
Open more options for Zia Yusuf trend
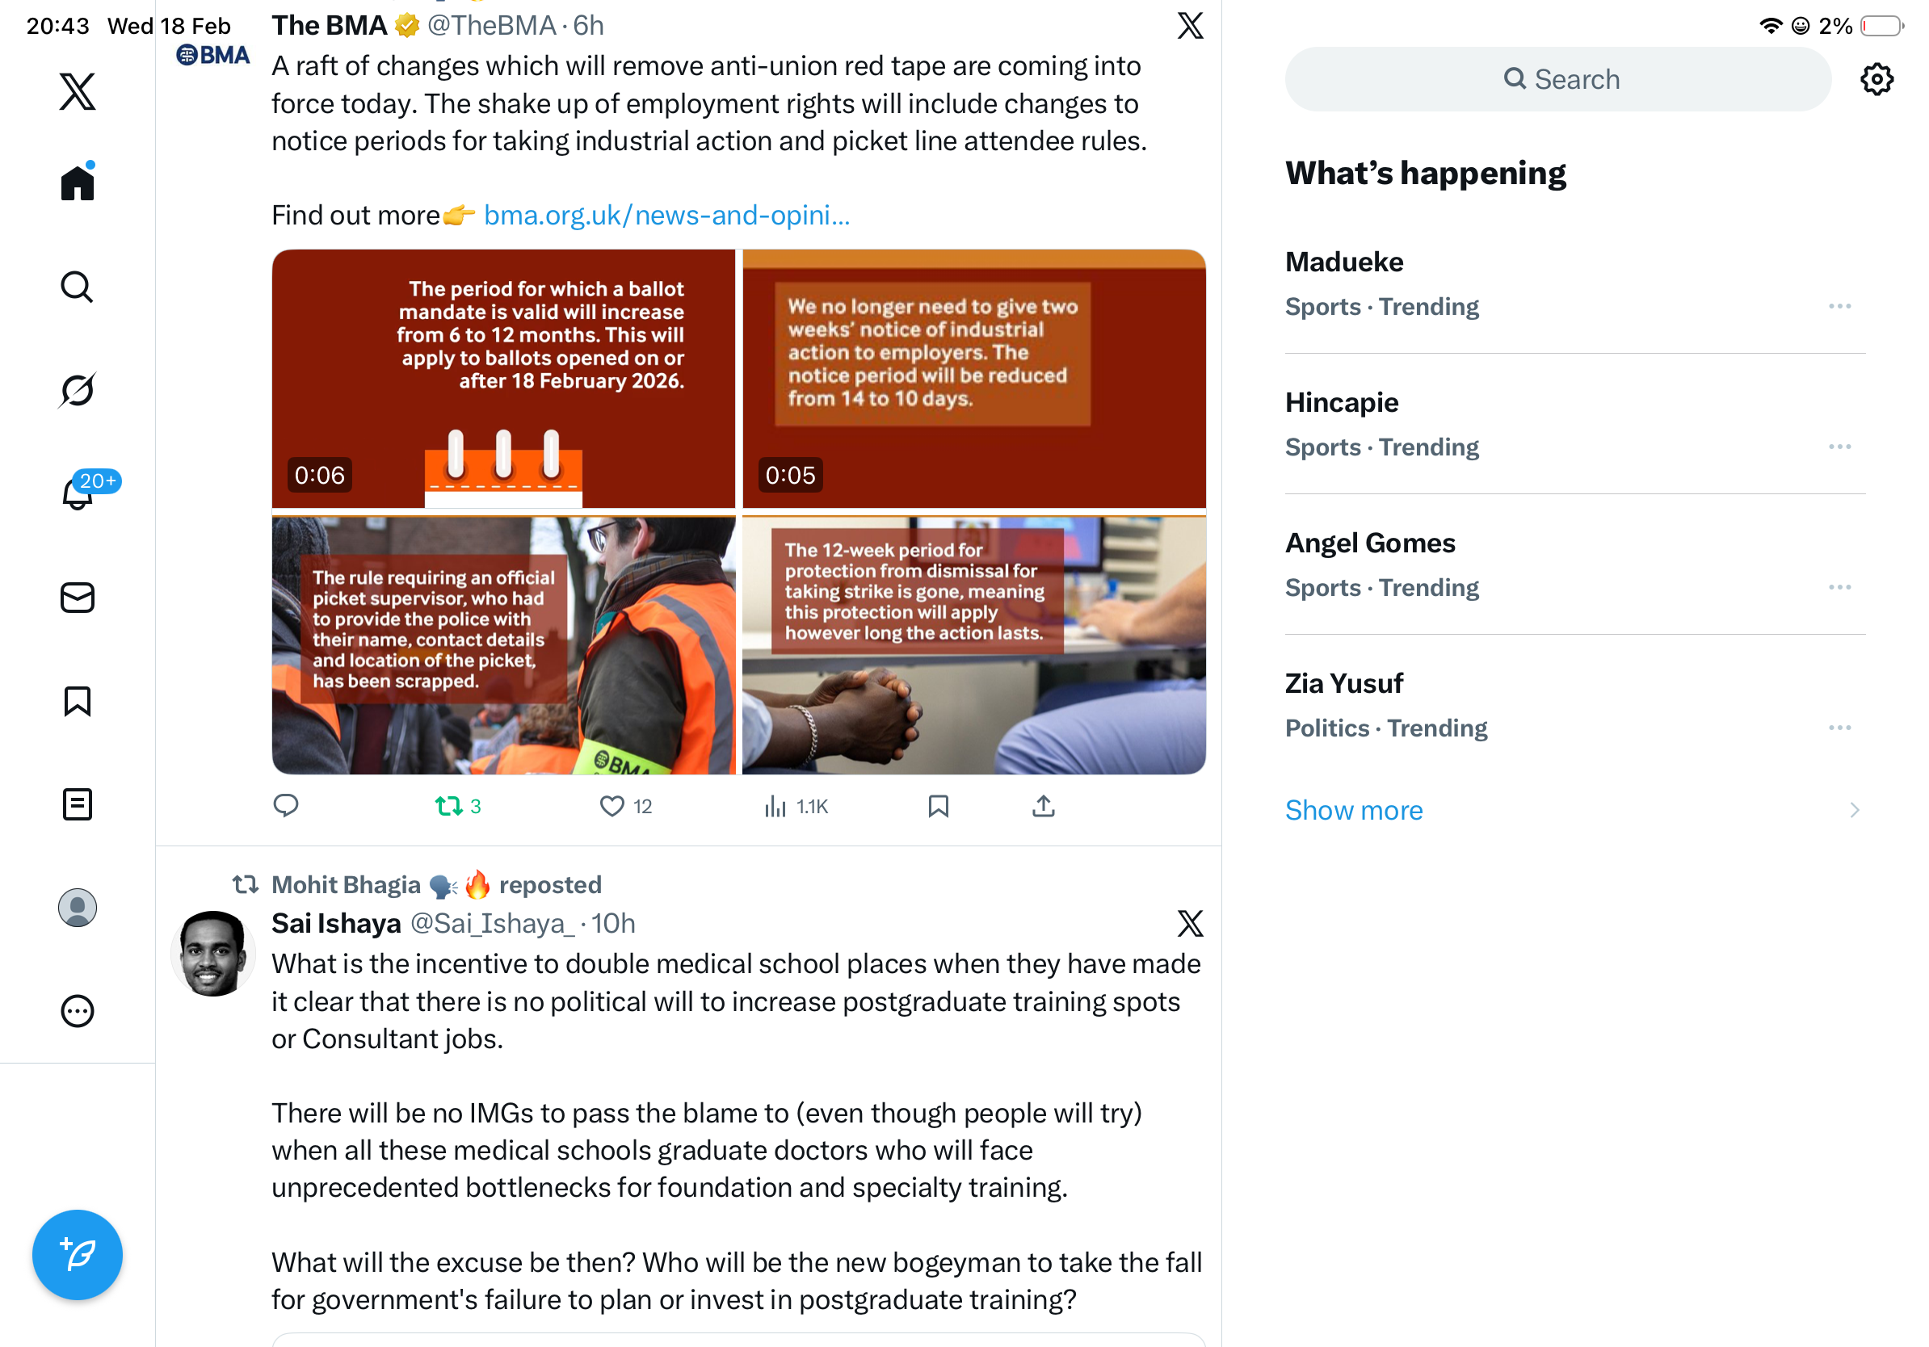click(x=1839, y=728)
